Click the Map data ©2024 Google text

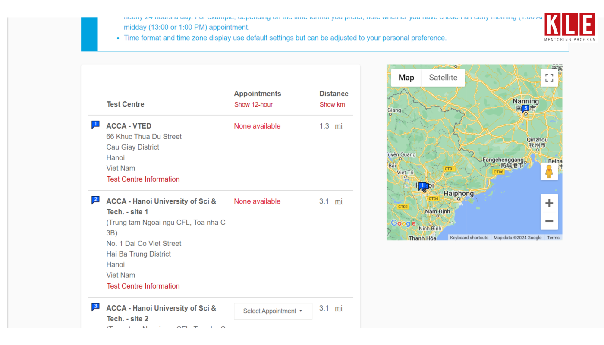pyautogui.click(x=517, y=238)
